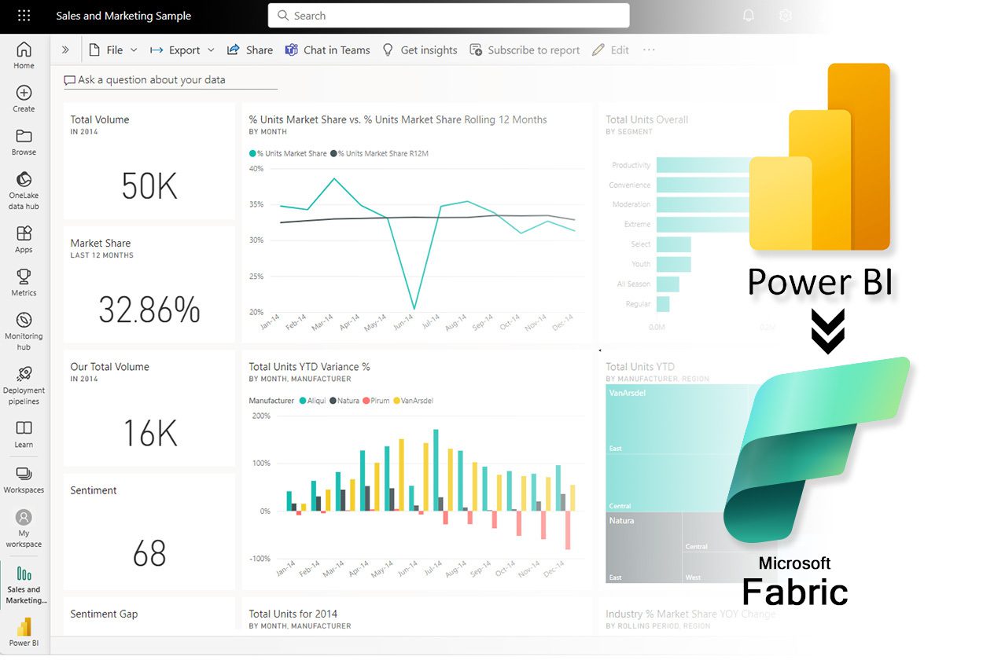Image resolution: width=983 pixels, height=660 pixels.
Task: Expand the toolbar overflow chevron
Action: (66, 49)
